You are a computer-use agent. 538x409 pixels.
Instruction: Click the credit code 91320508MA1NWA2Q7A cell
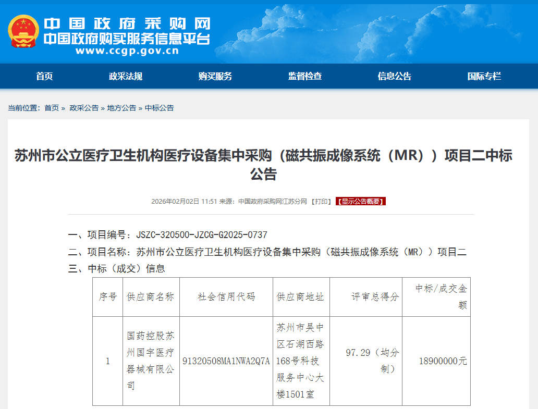[226, 361]
